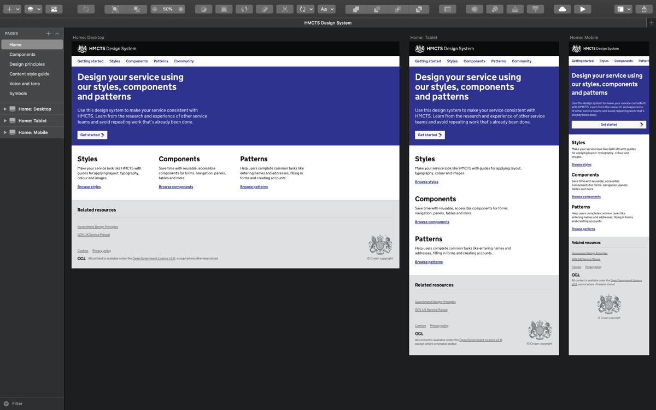Click the Flatten toolbar icon

click(264, 9)
